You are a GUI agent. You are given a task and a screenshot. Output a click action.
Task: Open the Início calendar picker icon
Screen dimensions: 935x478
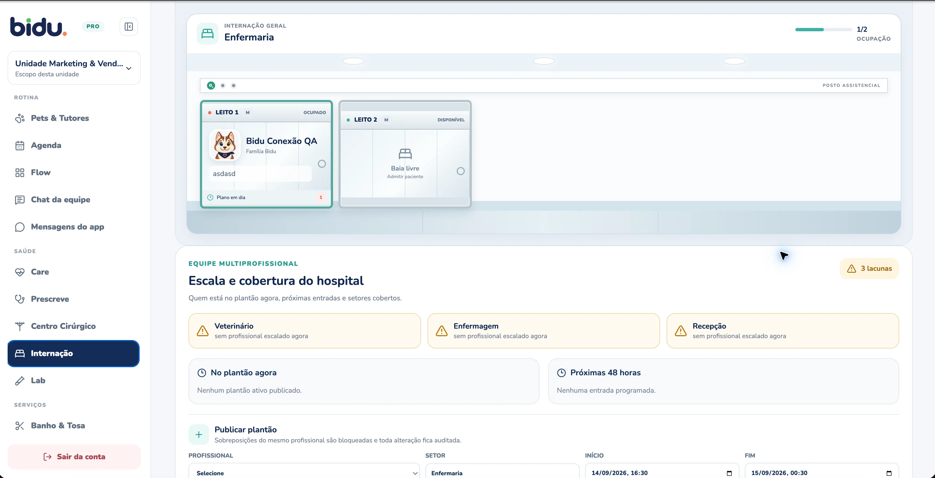[729, 473]
